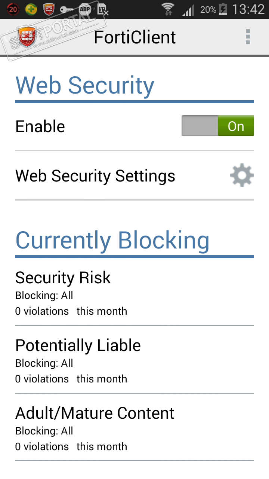Viewport: 269px width, 479px height.
Task: Open Web Security Settings row
Action: (x=95, y=176)
